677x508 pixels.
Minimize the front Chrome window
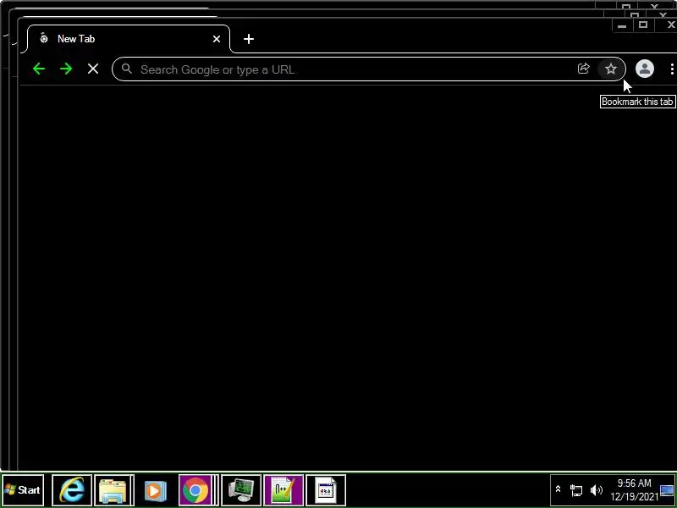pos(622,25)
